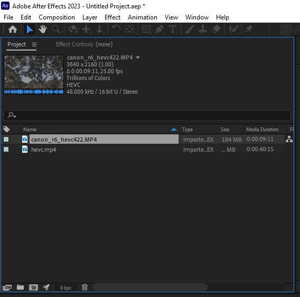Viewport: 300px width, 297px height.
Task: Select the Horizontal Type tool
Action: coord(173,29)
